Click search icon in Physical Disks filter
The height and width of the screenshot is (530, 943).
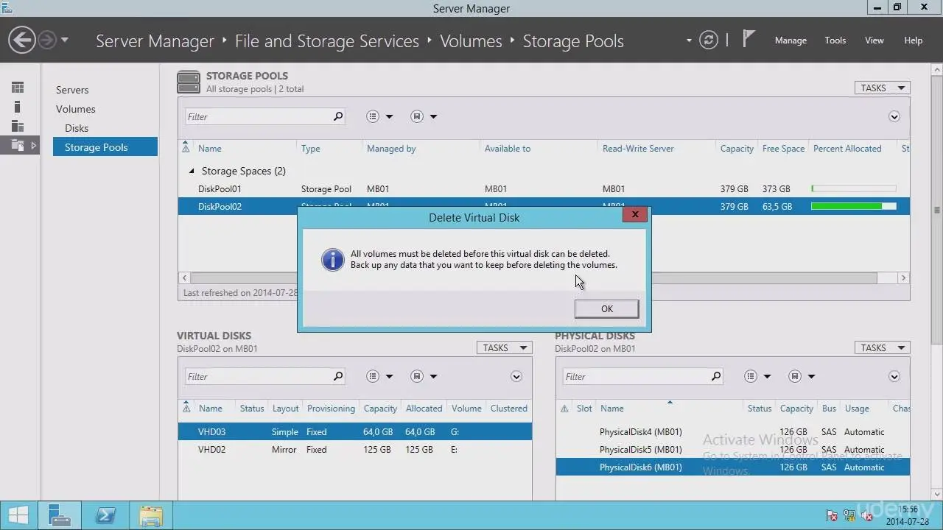pyautogui.click(x=716, y=376)
